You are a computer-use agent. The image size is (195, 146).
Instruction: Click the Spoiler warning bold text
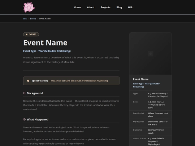coord(40,81)
